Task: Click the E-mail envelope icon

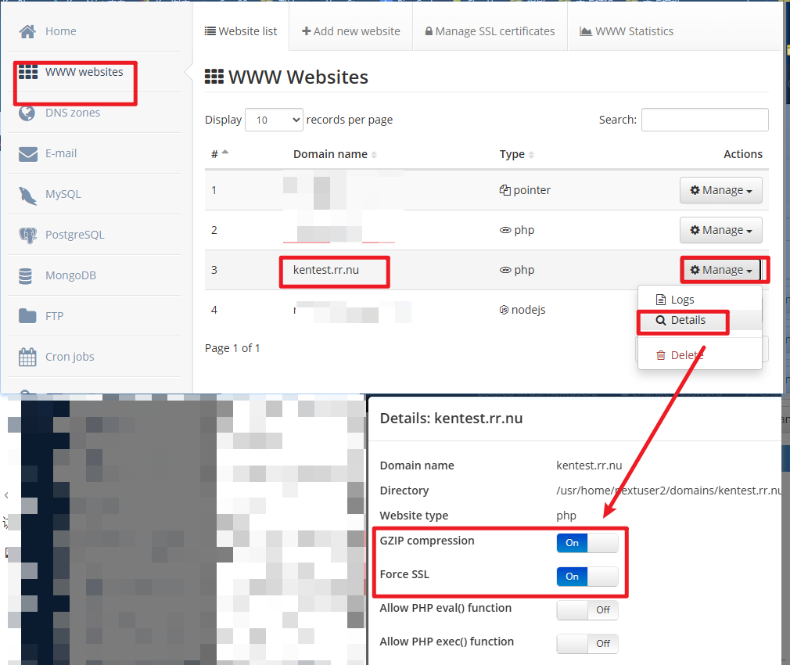Action: point(27,153)
